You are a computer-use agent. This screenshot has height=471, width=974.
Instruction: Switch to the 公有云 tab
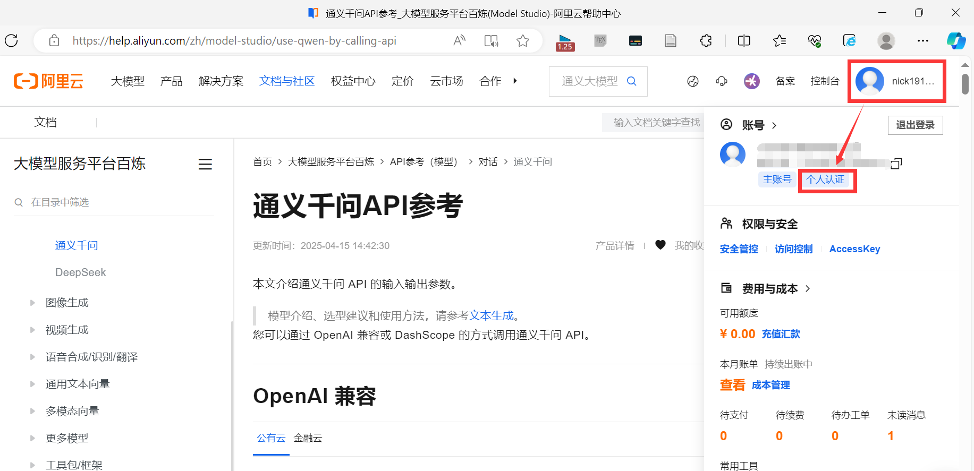pos(271,438)
